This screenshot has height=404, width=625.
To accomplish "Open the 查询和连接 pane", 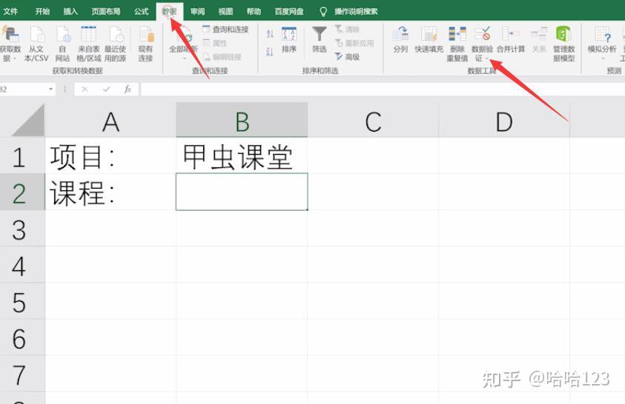I will click(x=225, y=30).
